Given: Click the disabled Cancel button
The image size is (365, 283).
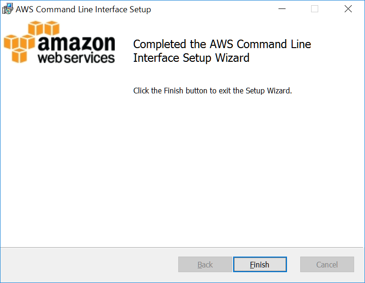Looking at the screenshot, I should [x=327, y=265].
